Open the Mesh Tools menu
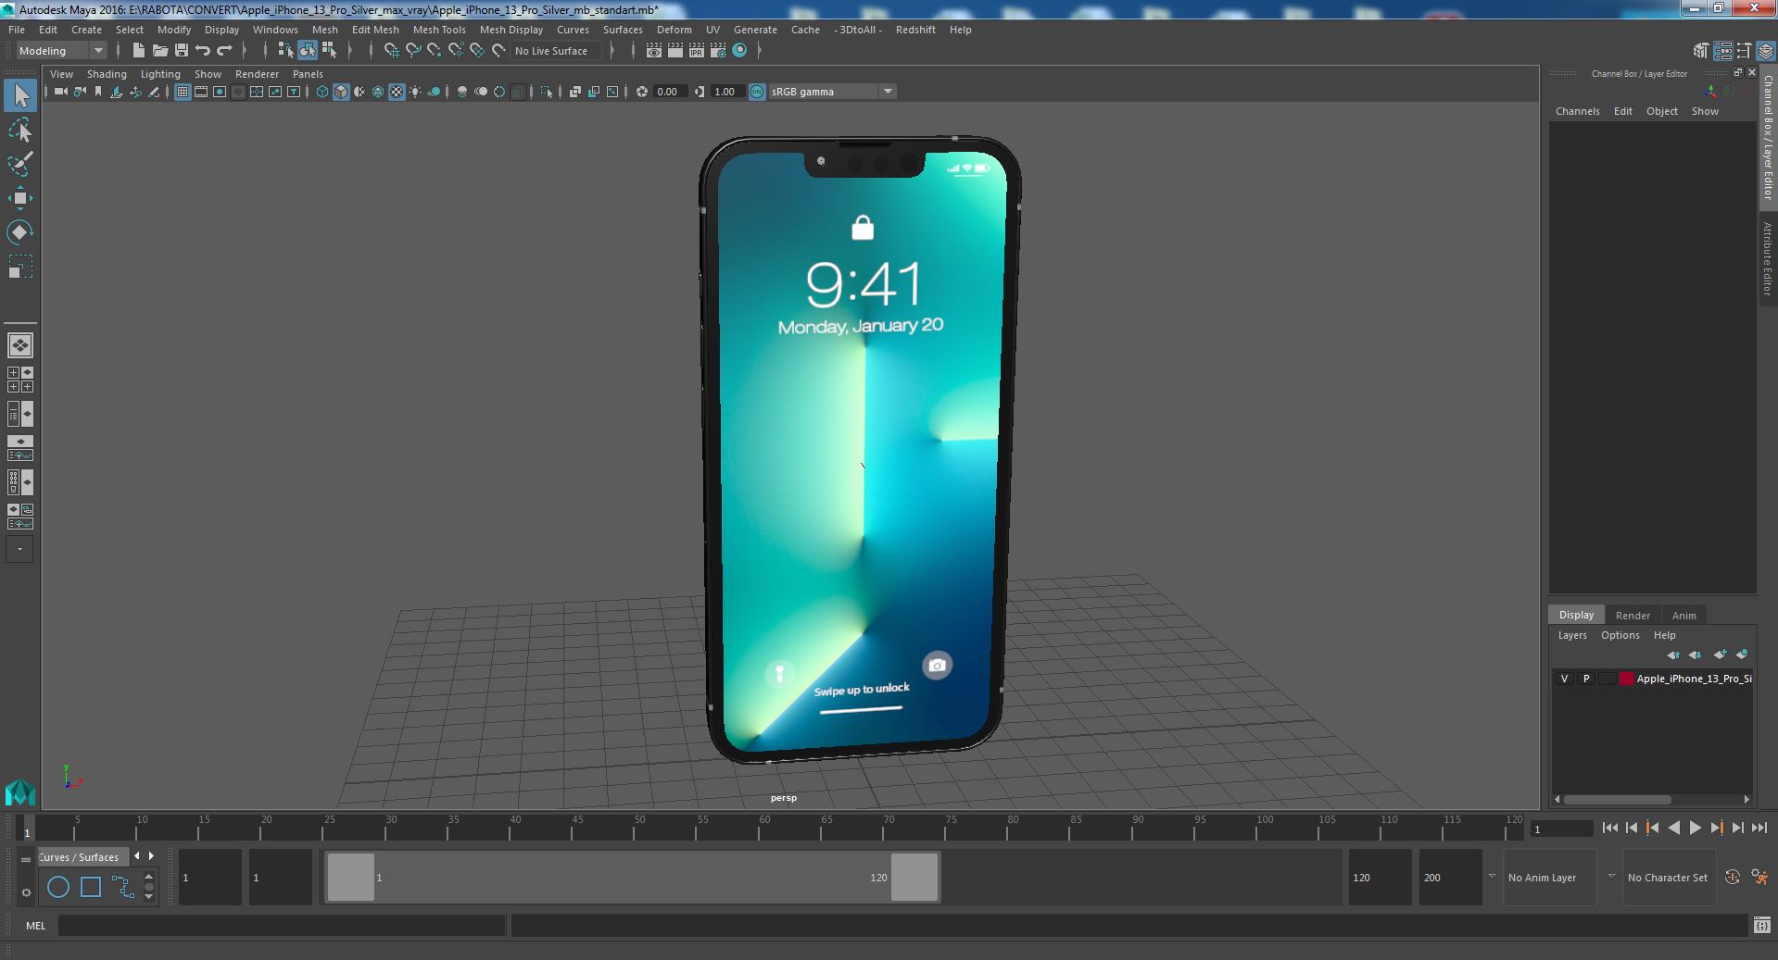Screen dimensions: 1778x960 point(439,30)
